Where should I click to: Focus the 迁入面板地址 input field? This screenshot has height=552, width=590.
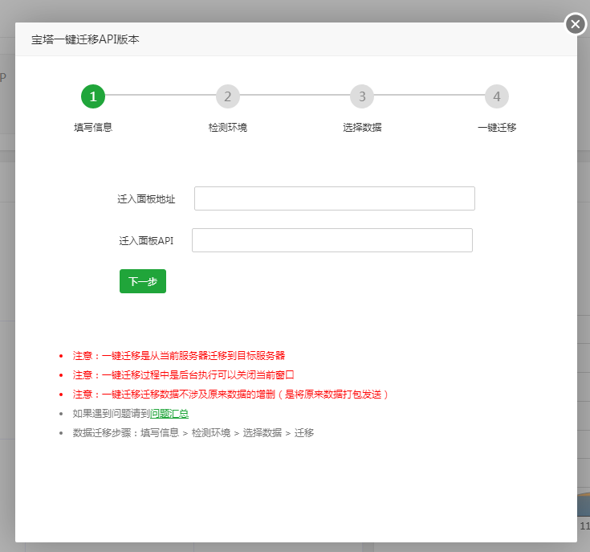point(335,198)
